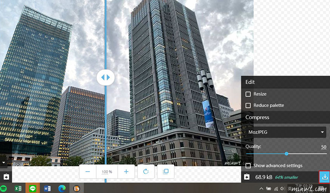Enable the Reduce palette checkbox
Screen dimensions: 330x193
click(x=248, y=105)
